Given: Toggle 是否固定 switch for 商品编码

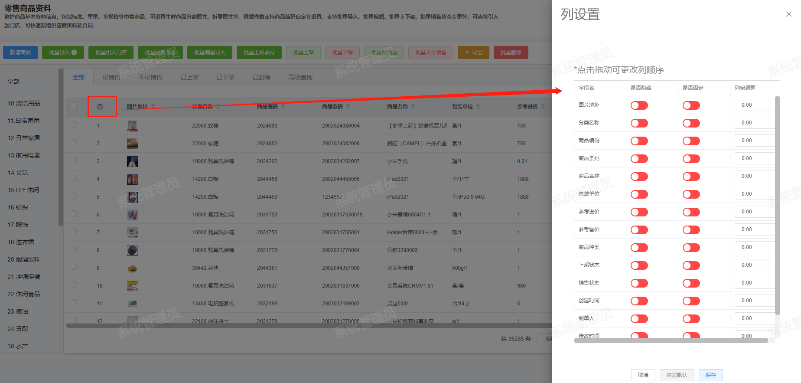Looking at the screenshot, I should [x=691, y=141].
